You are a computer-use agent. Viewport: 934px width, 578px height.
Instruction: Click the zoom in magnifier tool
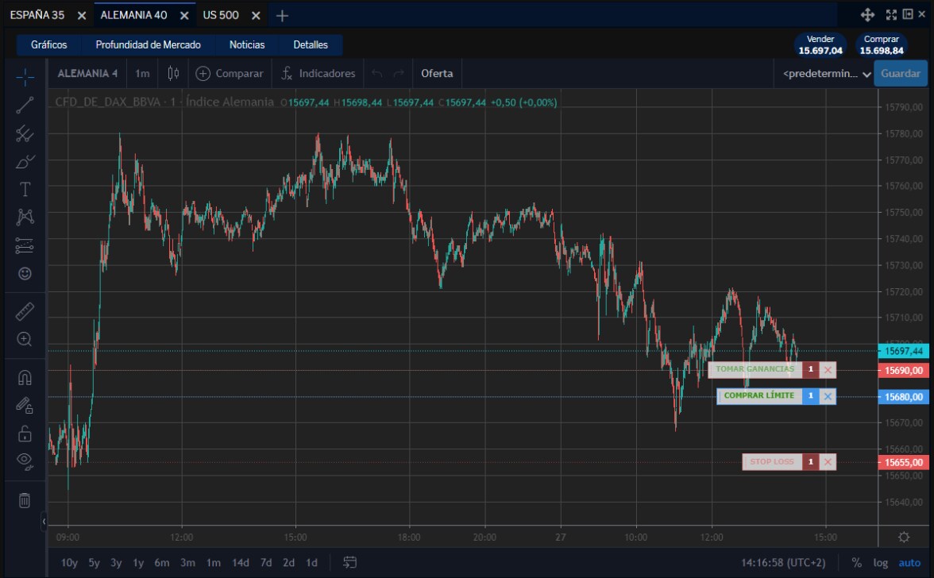[x=25, y=339]
